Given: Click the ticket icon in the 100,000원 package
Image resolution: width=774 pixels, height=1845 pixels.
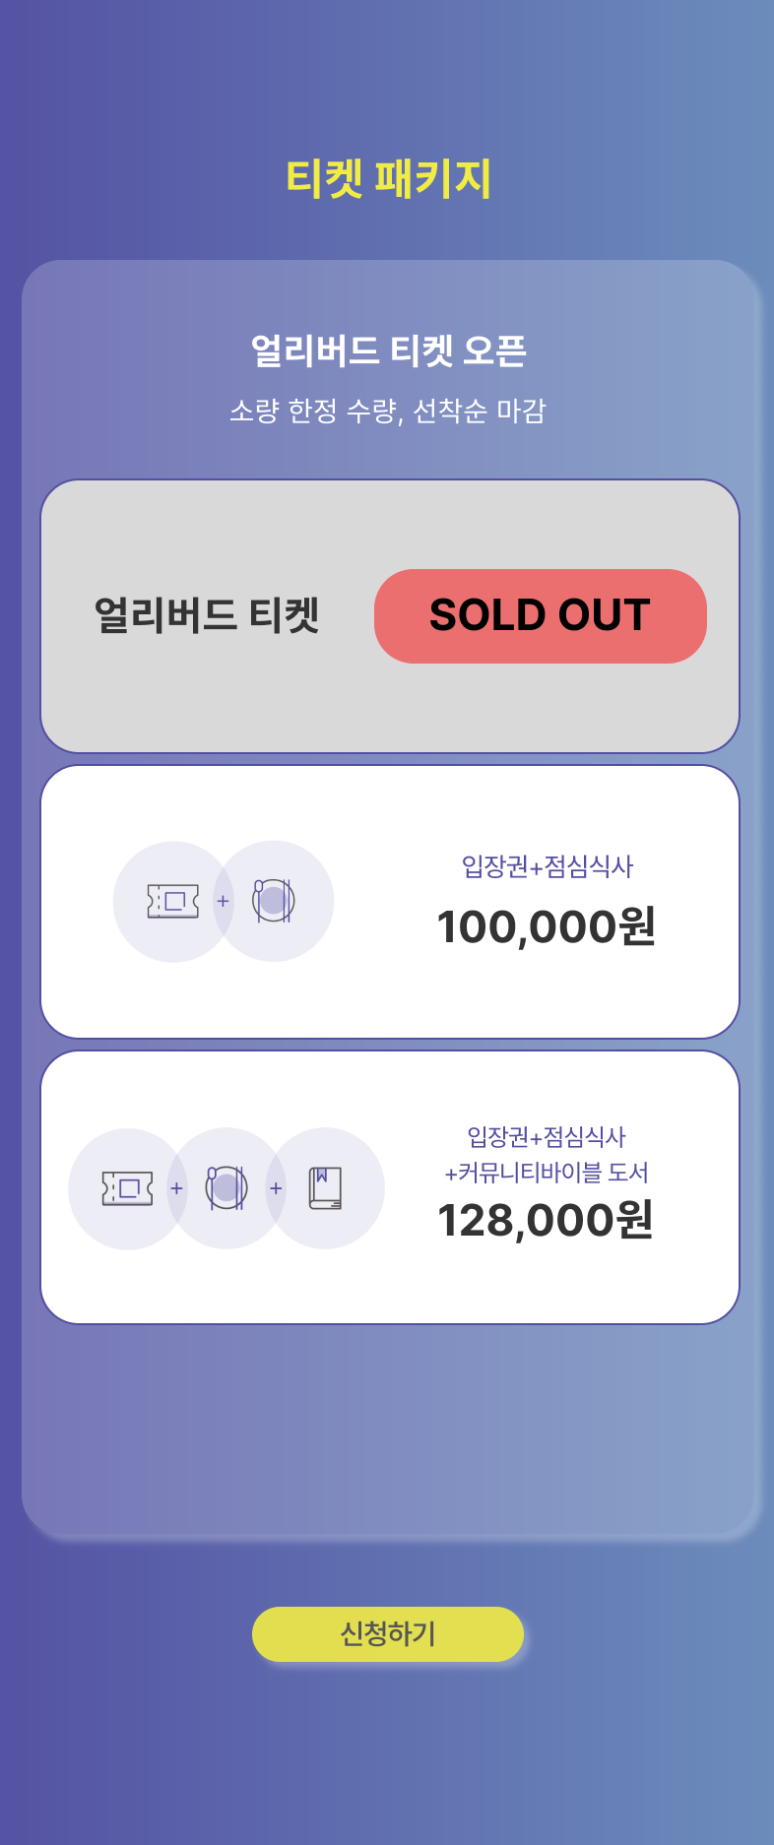Looking at the screenshot, I should click(172, 901).
